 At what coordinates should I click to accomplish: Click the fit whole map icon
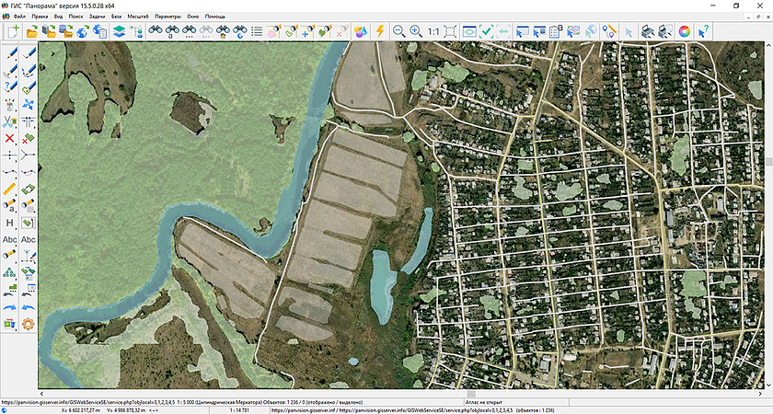451,31
